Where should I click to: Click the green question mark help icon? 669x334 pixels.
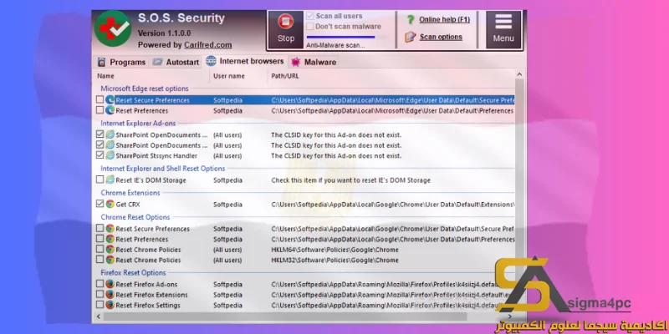pyautogui.click(x=411, y=19)
